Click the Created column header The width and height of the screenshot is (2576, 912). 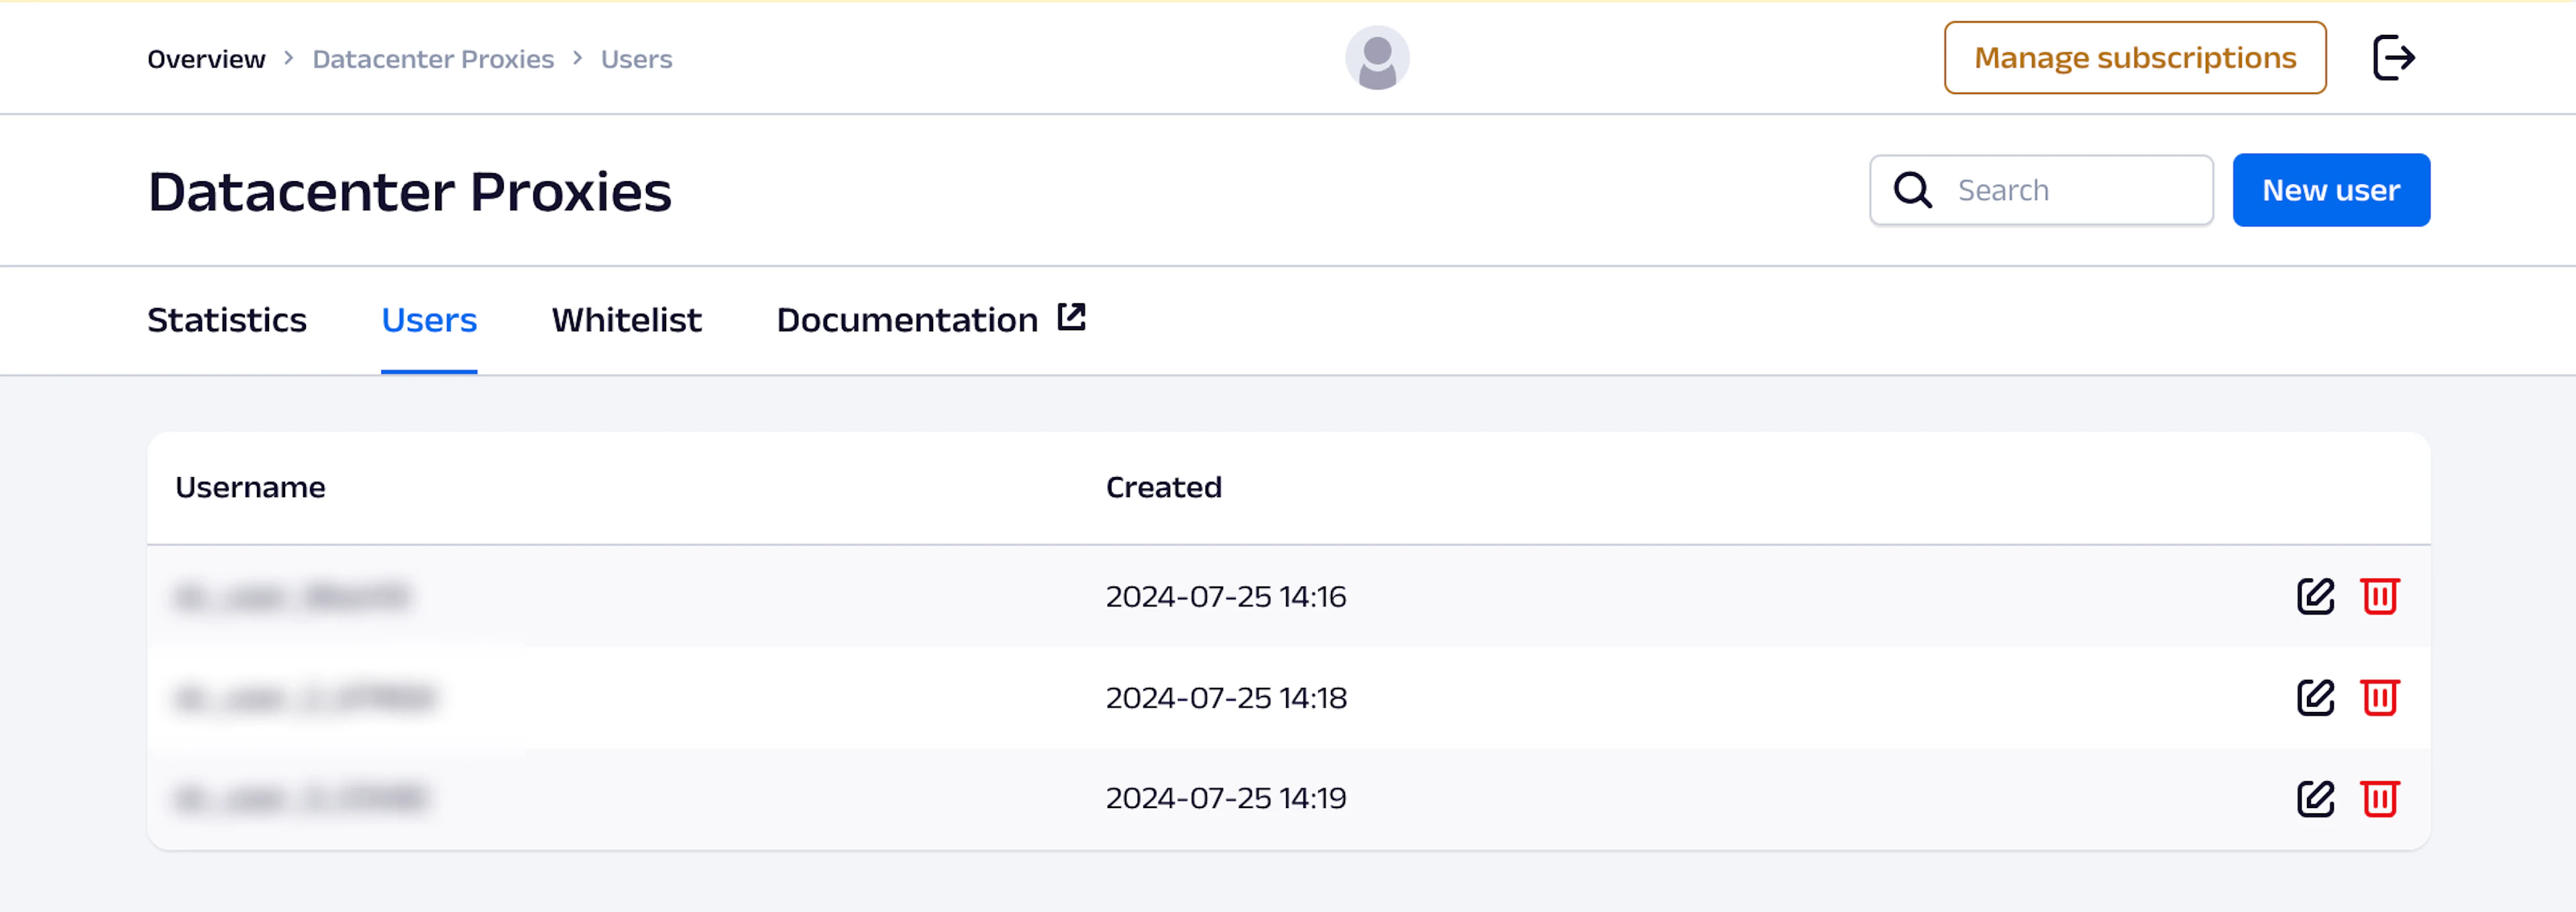click(1163, 488)
